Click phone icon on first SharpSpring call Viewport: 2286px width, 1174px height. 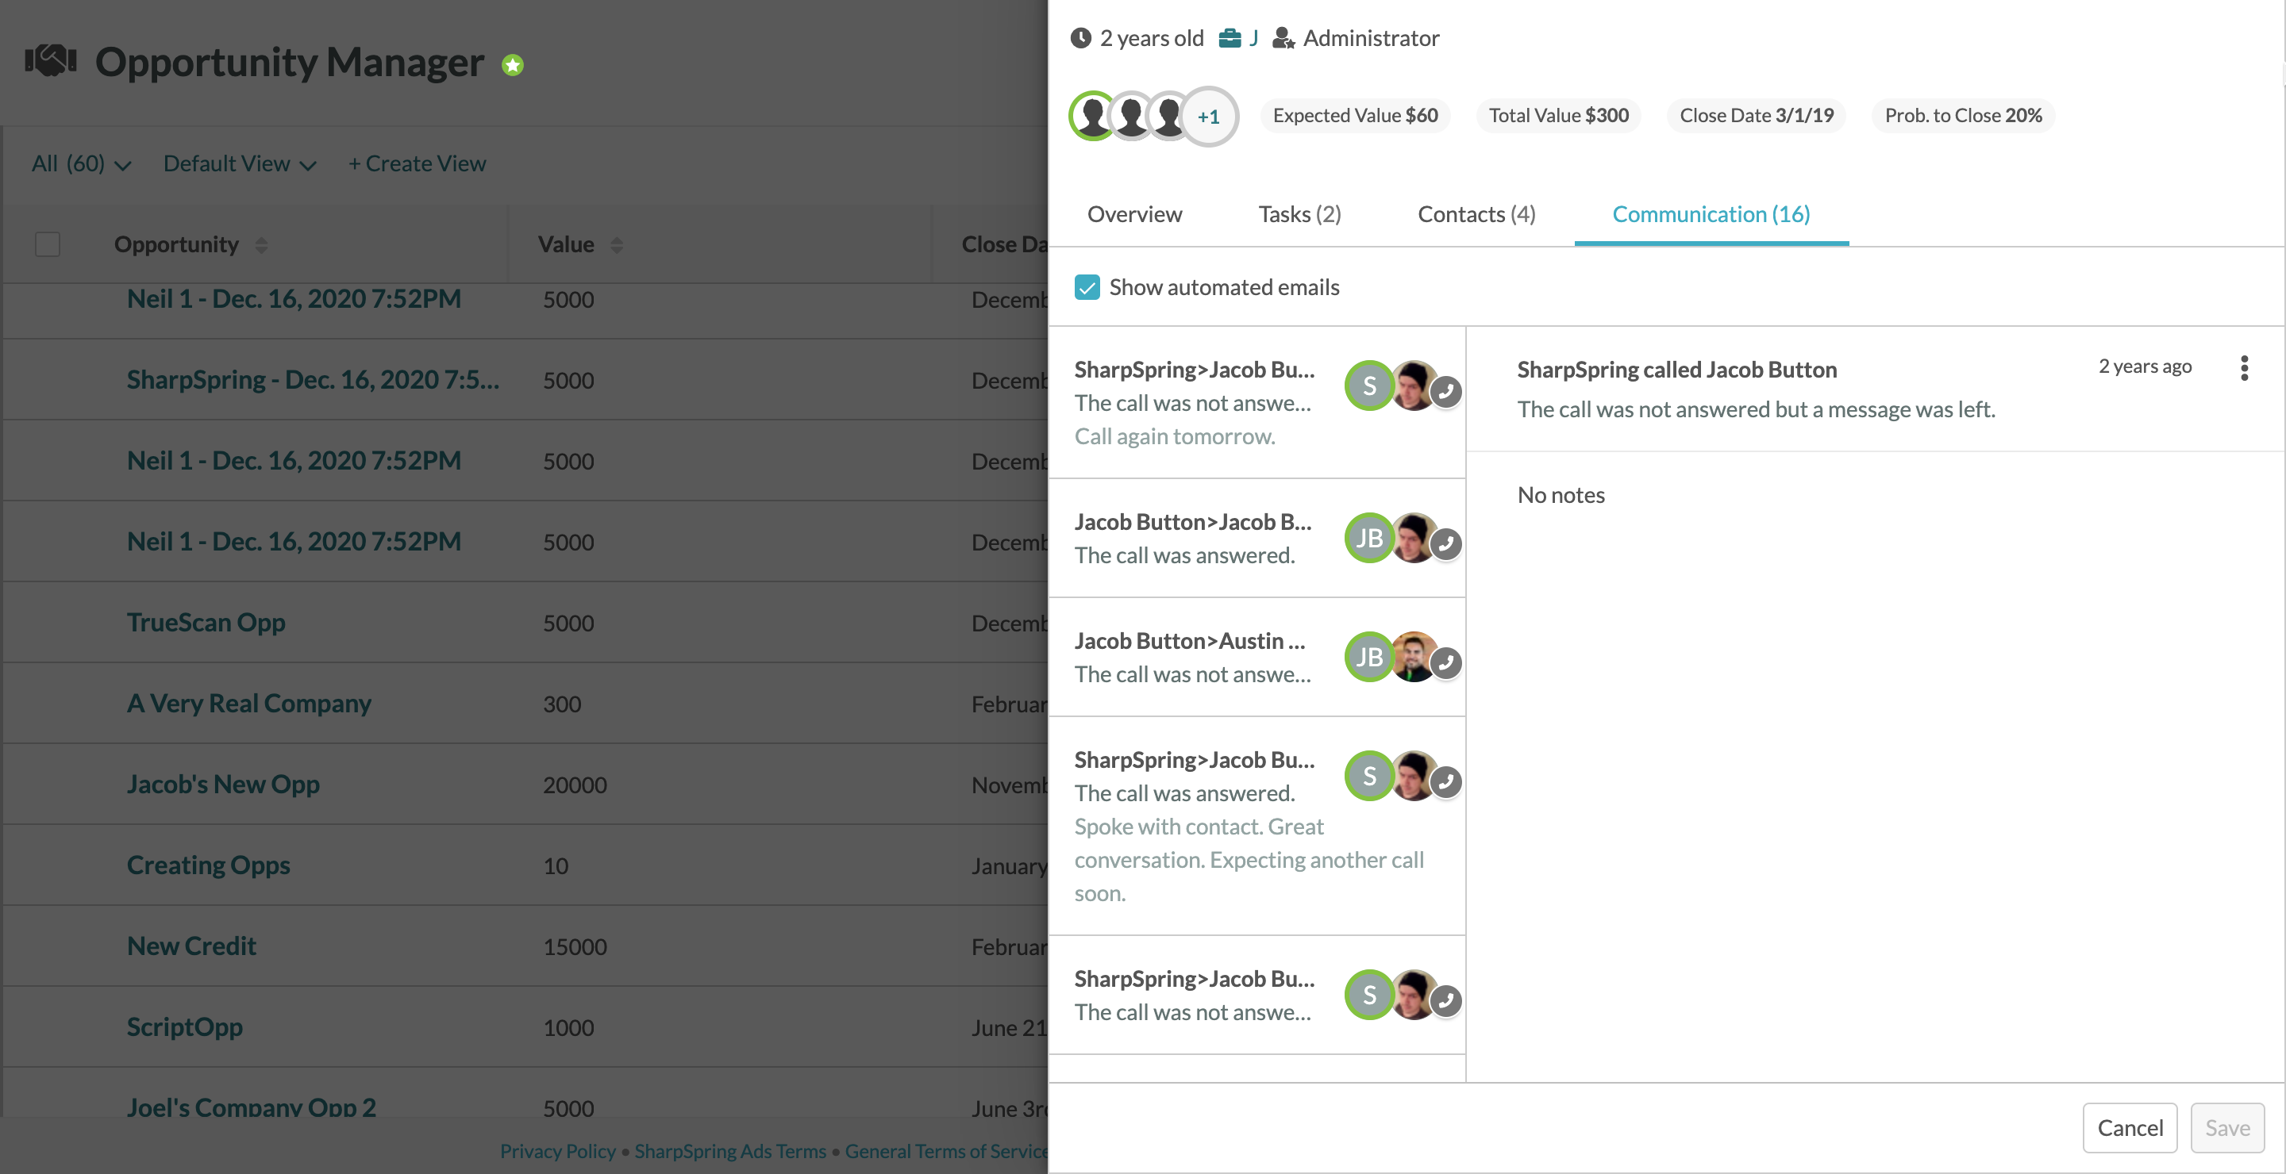pos(1446,391)
